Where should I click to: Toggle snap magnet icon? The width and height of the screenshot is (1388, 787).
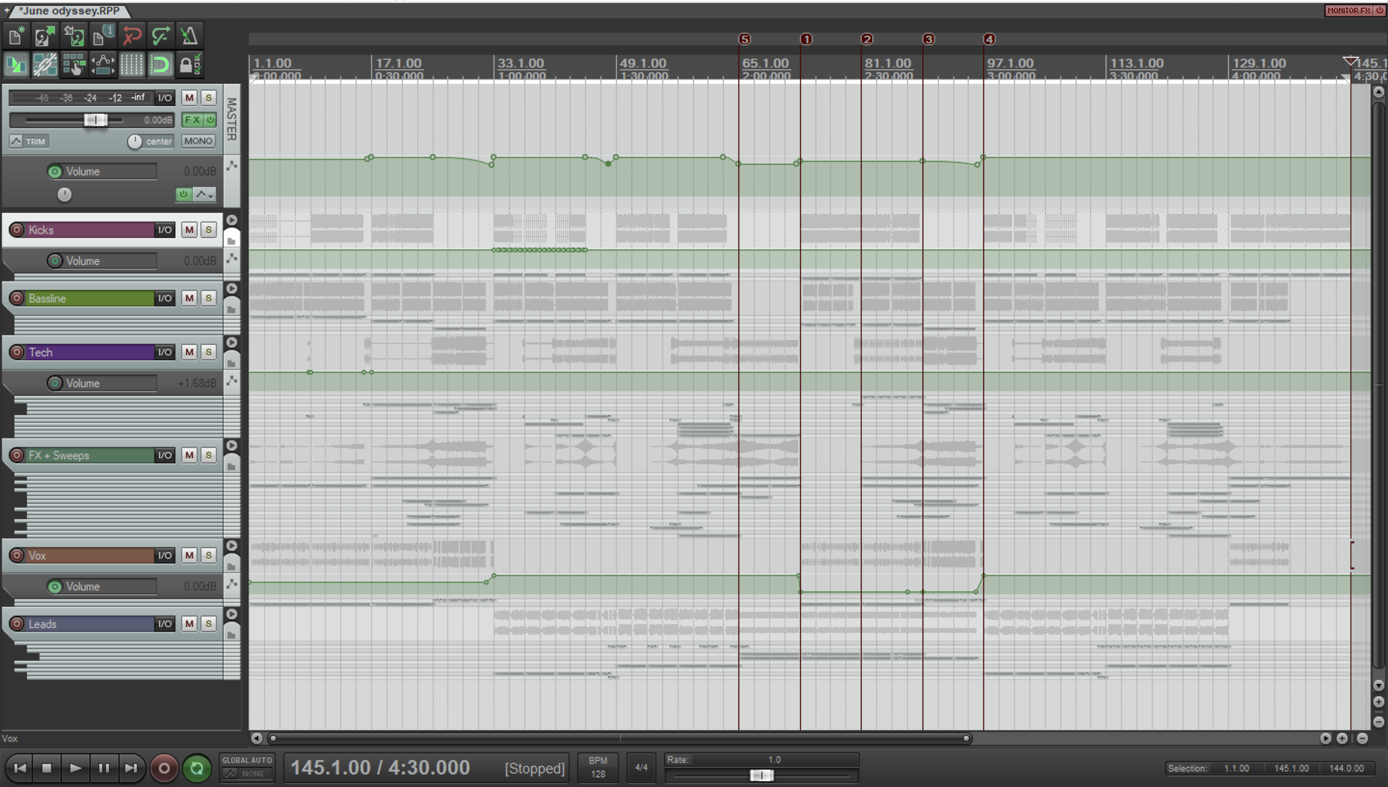(x=160, y=65)
